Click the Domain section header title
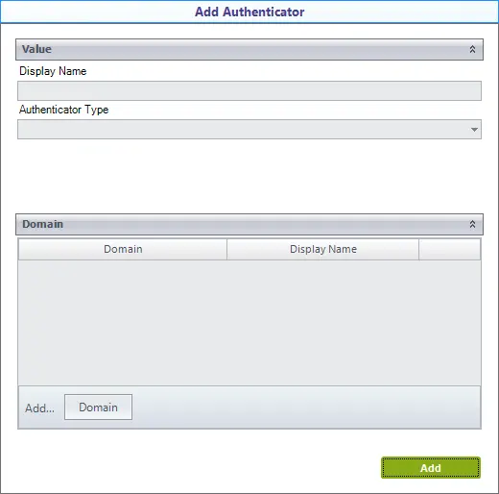The image size is (499, 494). tap(42, 224)
